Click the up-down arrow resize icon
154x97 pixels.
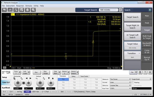coord(140,72)
